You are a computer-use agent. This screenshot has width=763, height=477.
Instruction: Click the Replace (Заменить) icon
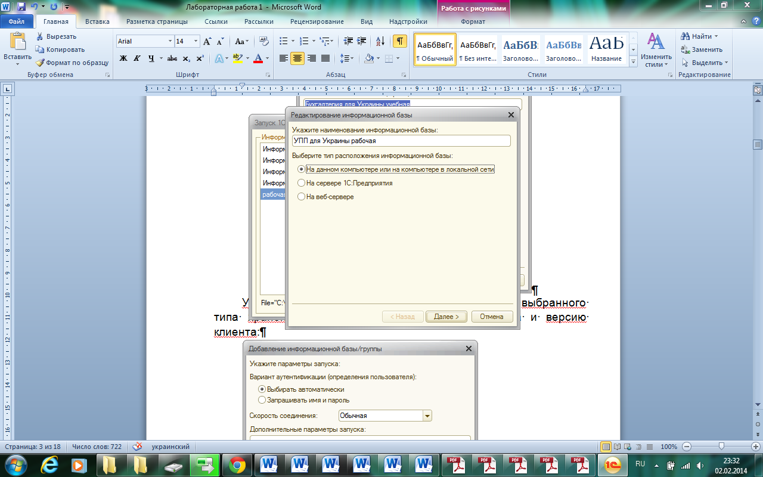coord(686,49)
